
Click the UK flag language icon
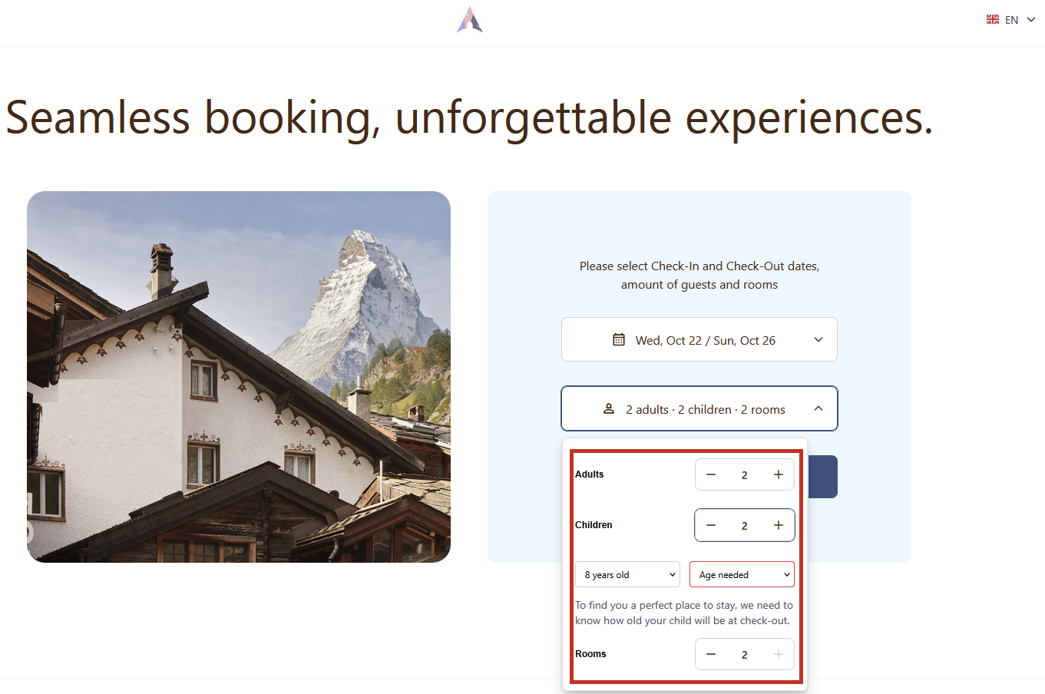(x=993, y=20)
